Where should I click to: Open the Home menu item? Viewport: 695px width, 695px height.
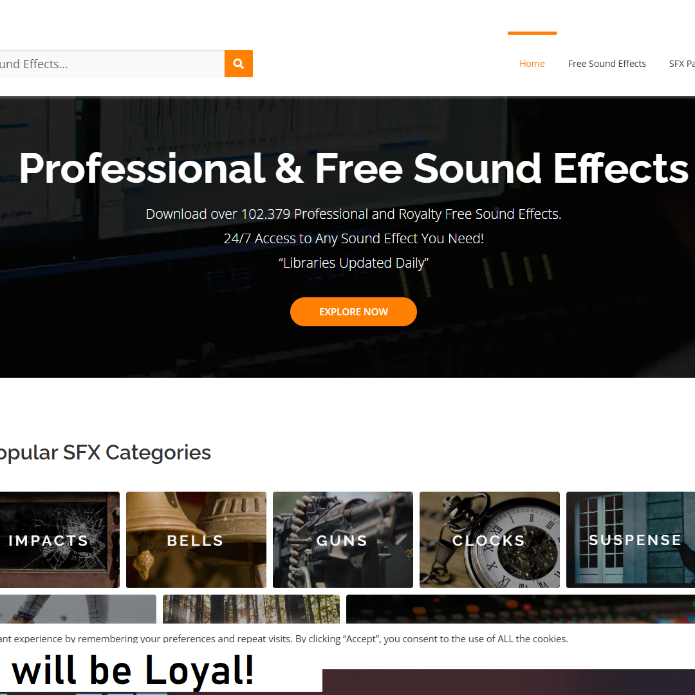(532, 64)
